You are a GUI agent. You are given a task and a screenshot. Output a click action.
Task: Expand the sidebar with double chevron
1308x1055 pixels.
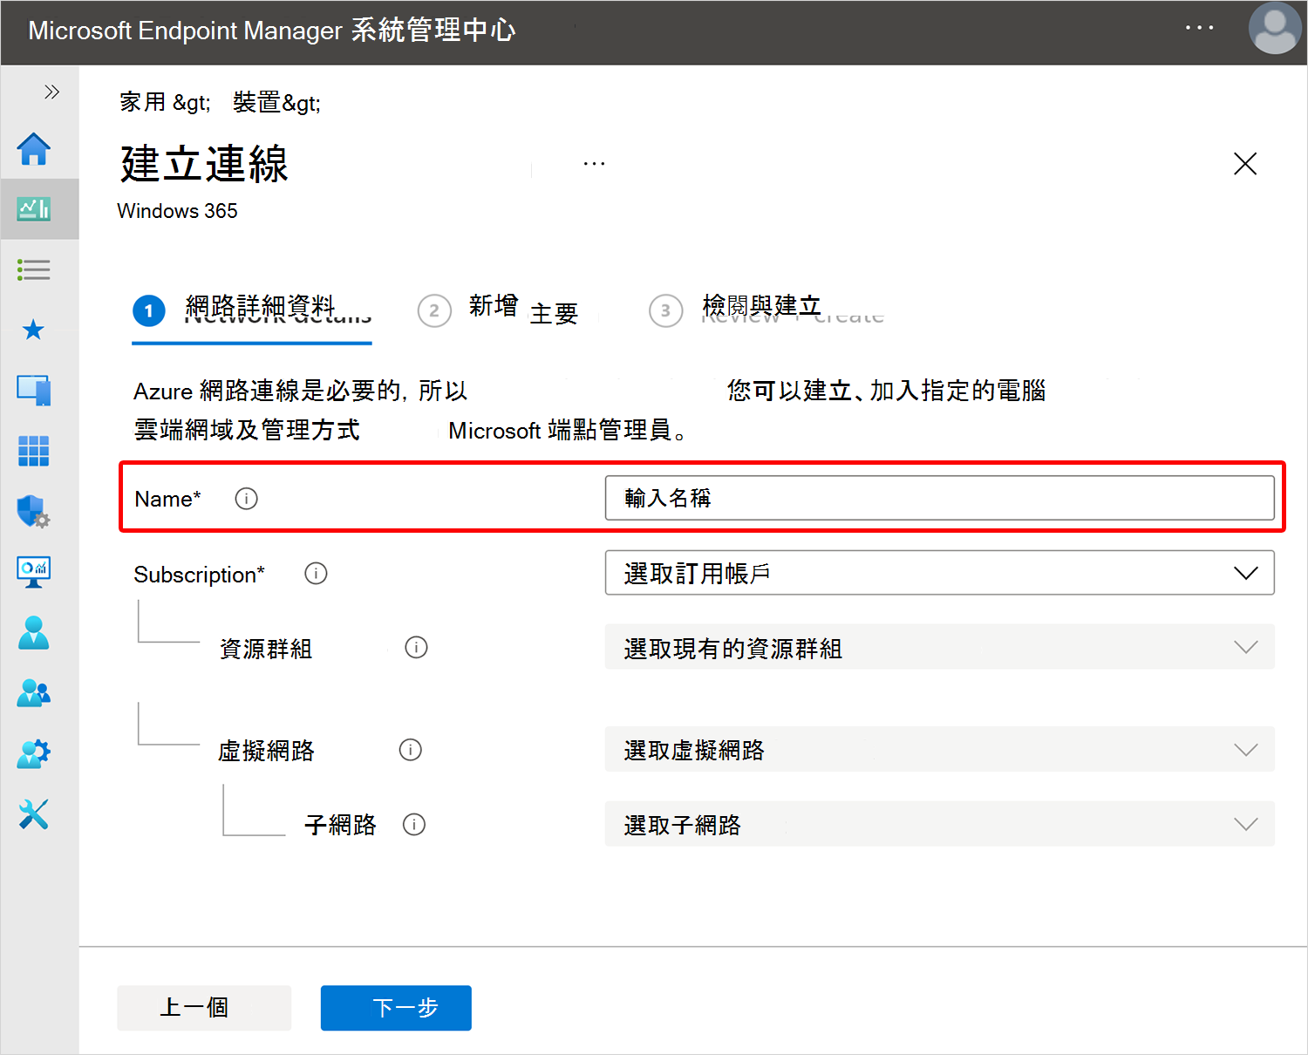[x=51, y=92]
